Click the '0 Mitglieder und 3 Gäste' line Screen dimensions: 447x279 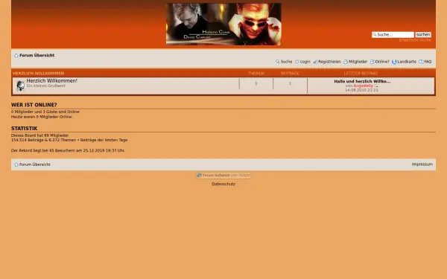pyautogui.click(x=45, y=112)
